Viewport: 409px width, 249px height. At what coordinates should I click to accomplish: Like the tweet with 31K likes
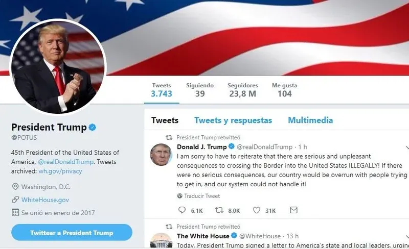pyautogui.click(x=257, y=210)
